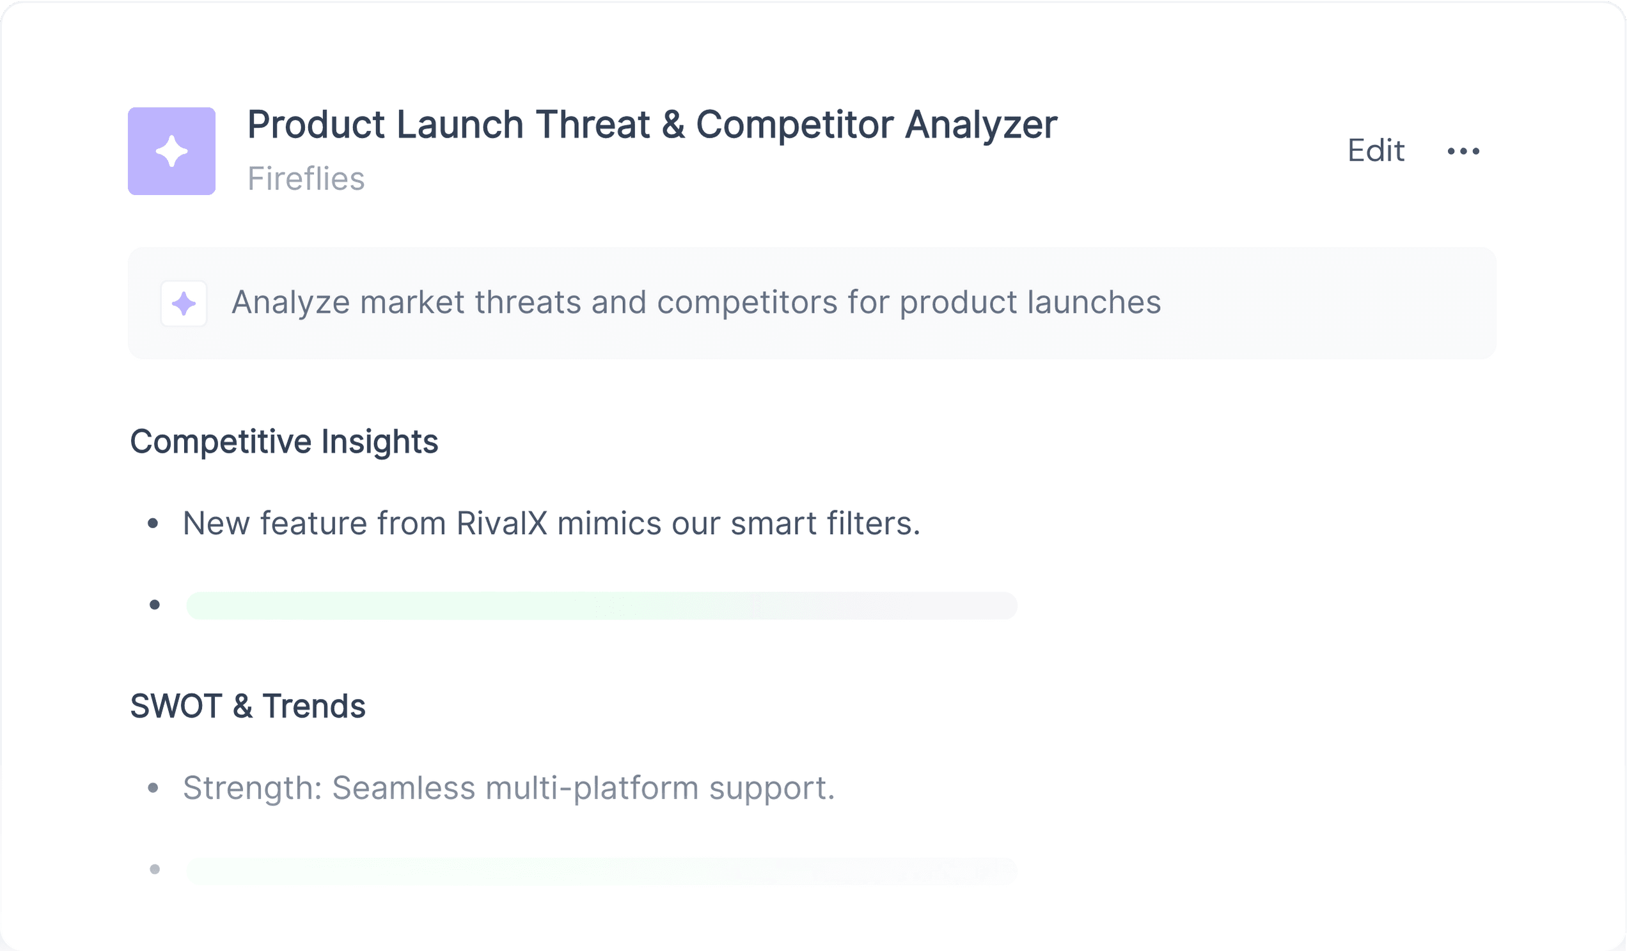This screenshot has width=1627, height=951.
Task: Click the Strength: Seamless multi-platform support text
Action: 509,789
